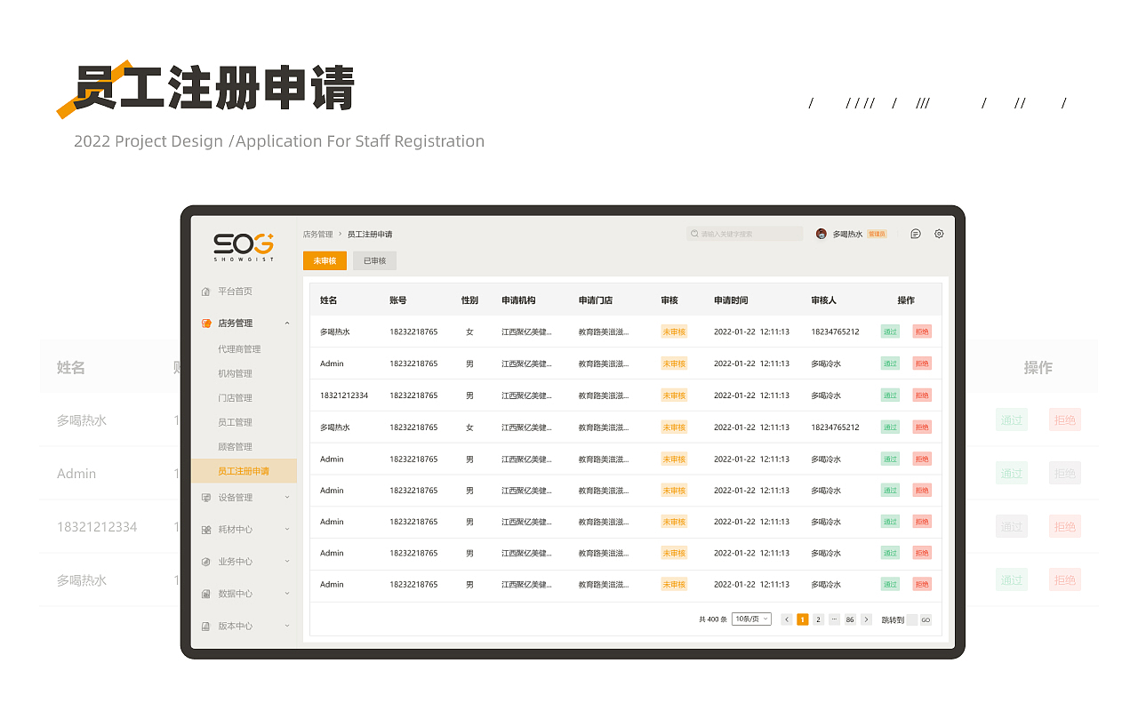Expand the 业务中心 menu chevron

pyautogui.click(x=286, y=562)
